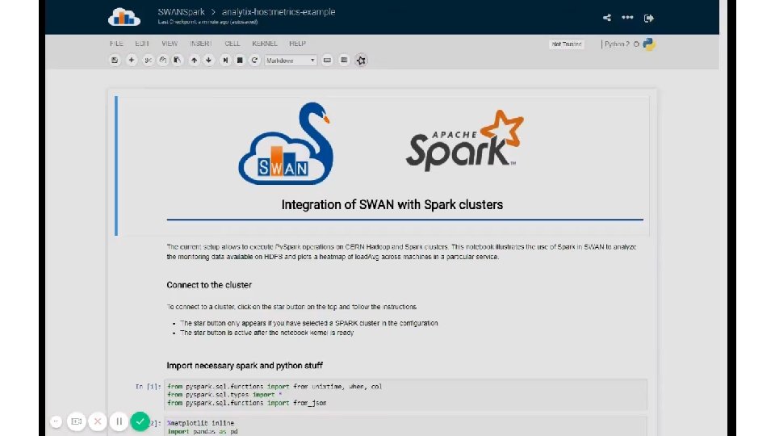Screen dimensions: 775x436
Task: Open the EDIT menu
Action: tap(142, 44)
